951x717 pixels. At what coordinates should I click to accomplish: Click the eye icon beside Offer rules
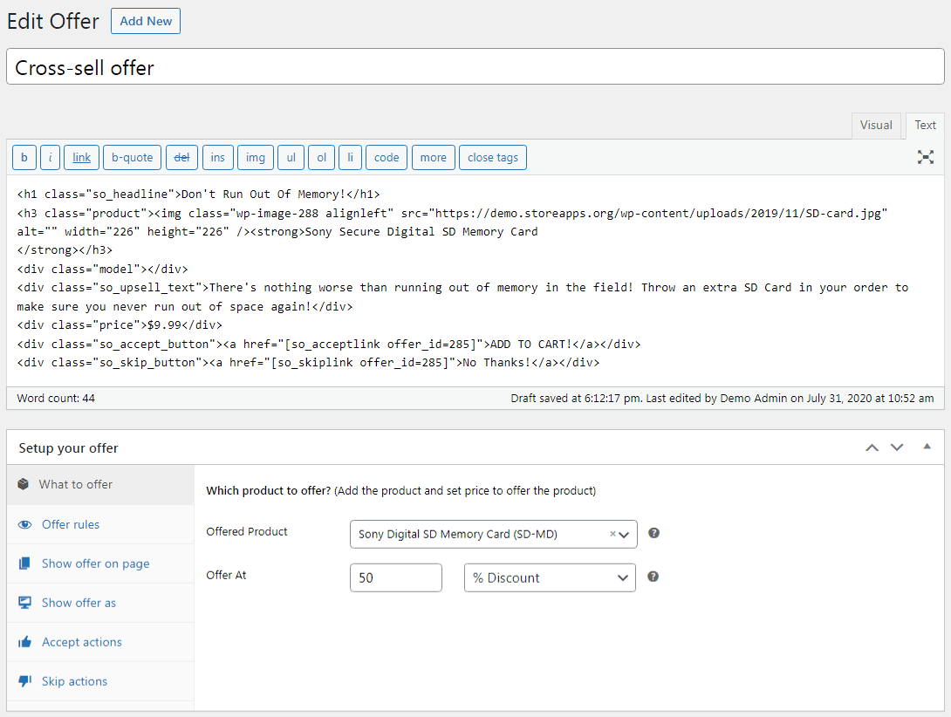(25, 525)
